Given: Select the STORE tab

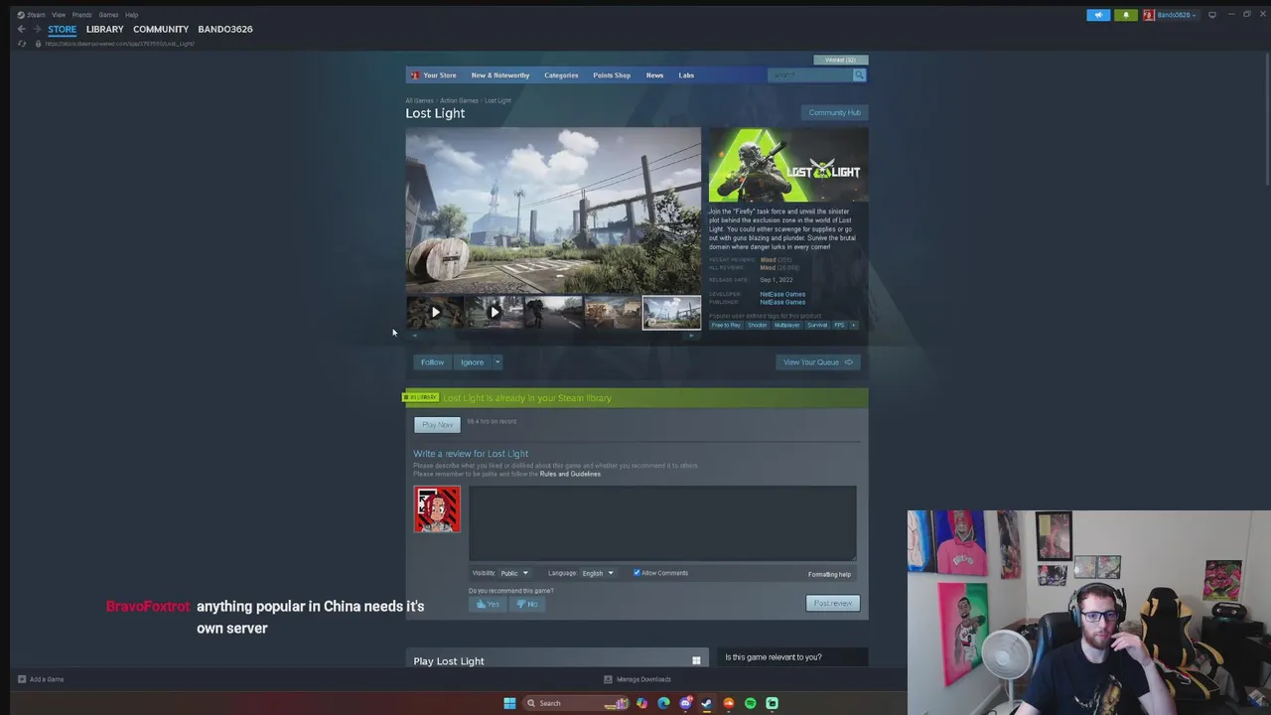Looking at the screenshot, I should point(62,29).
